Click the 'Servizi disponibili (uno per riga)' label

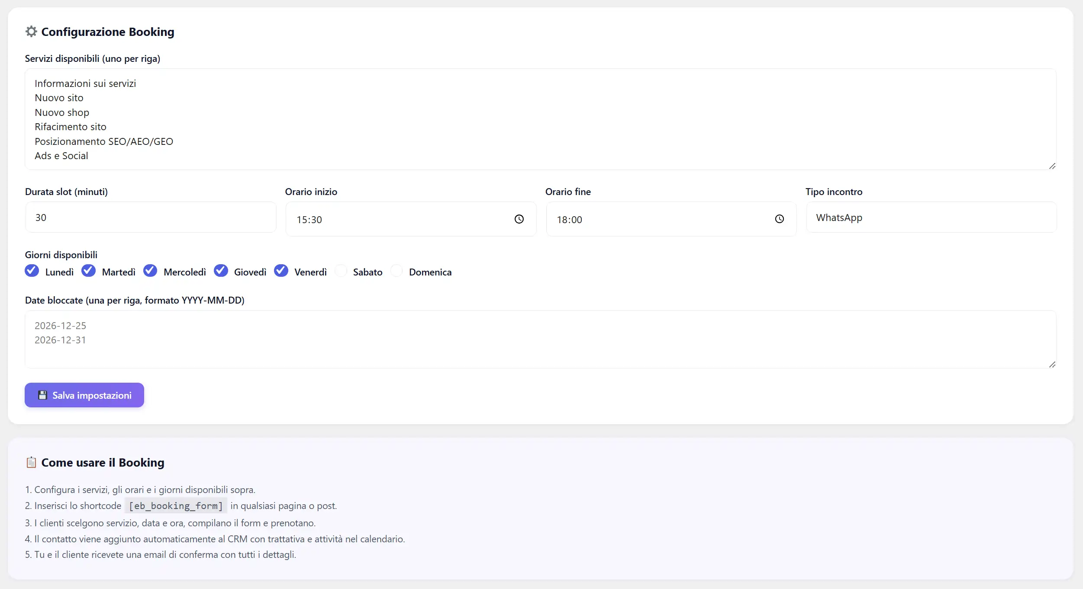coord(93,58)
